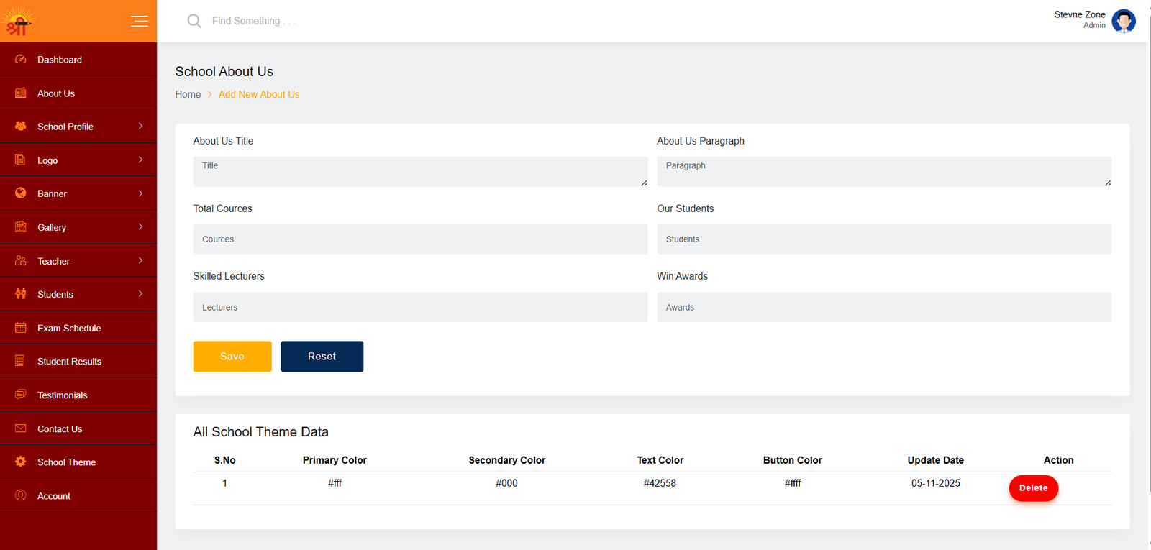Expand the Teacher submenu chevron
Viewport: 1151px width, 550px height.
pyautogui.click(x=140, y=260)
